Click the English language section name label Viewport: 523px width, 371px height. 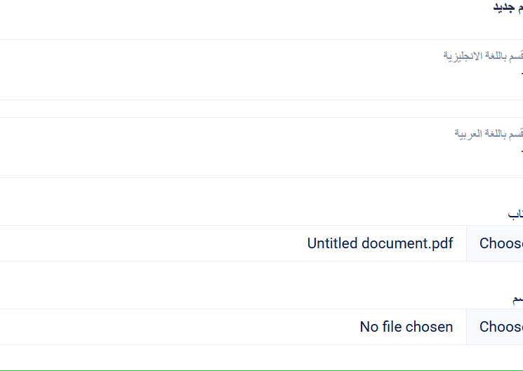pyautogui.click(x=483, y=55)
